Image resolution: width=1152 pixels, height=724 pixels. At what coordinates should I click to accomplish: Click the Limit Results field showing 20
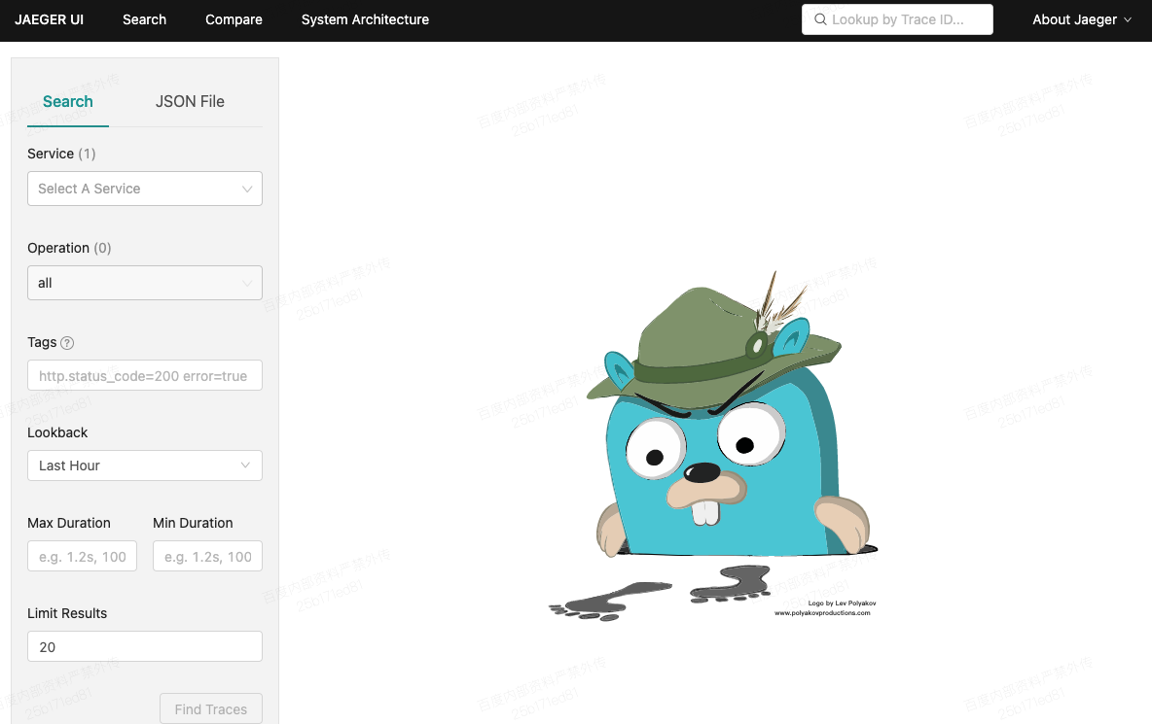pyautogui.click(x=145, y=646)
